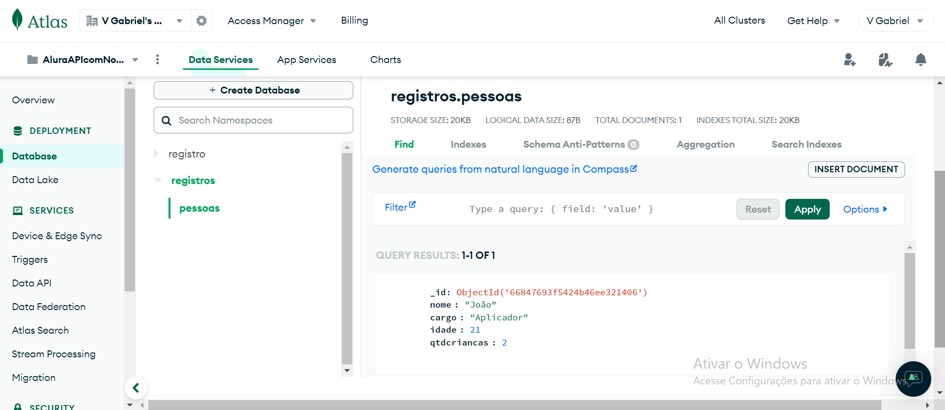Open Data Lake in the sidebar
Viewport: 945px width, 410px height.
click(x=35, y=180)
